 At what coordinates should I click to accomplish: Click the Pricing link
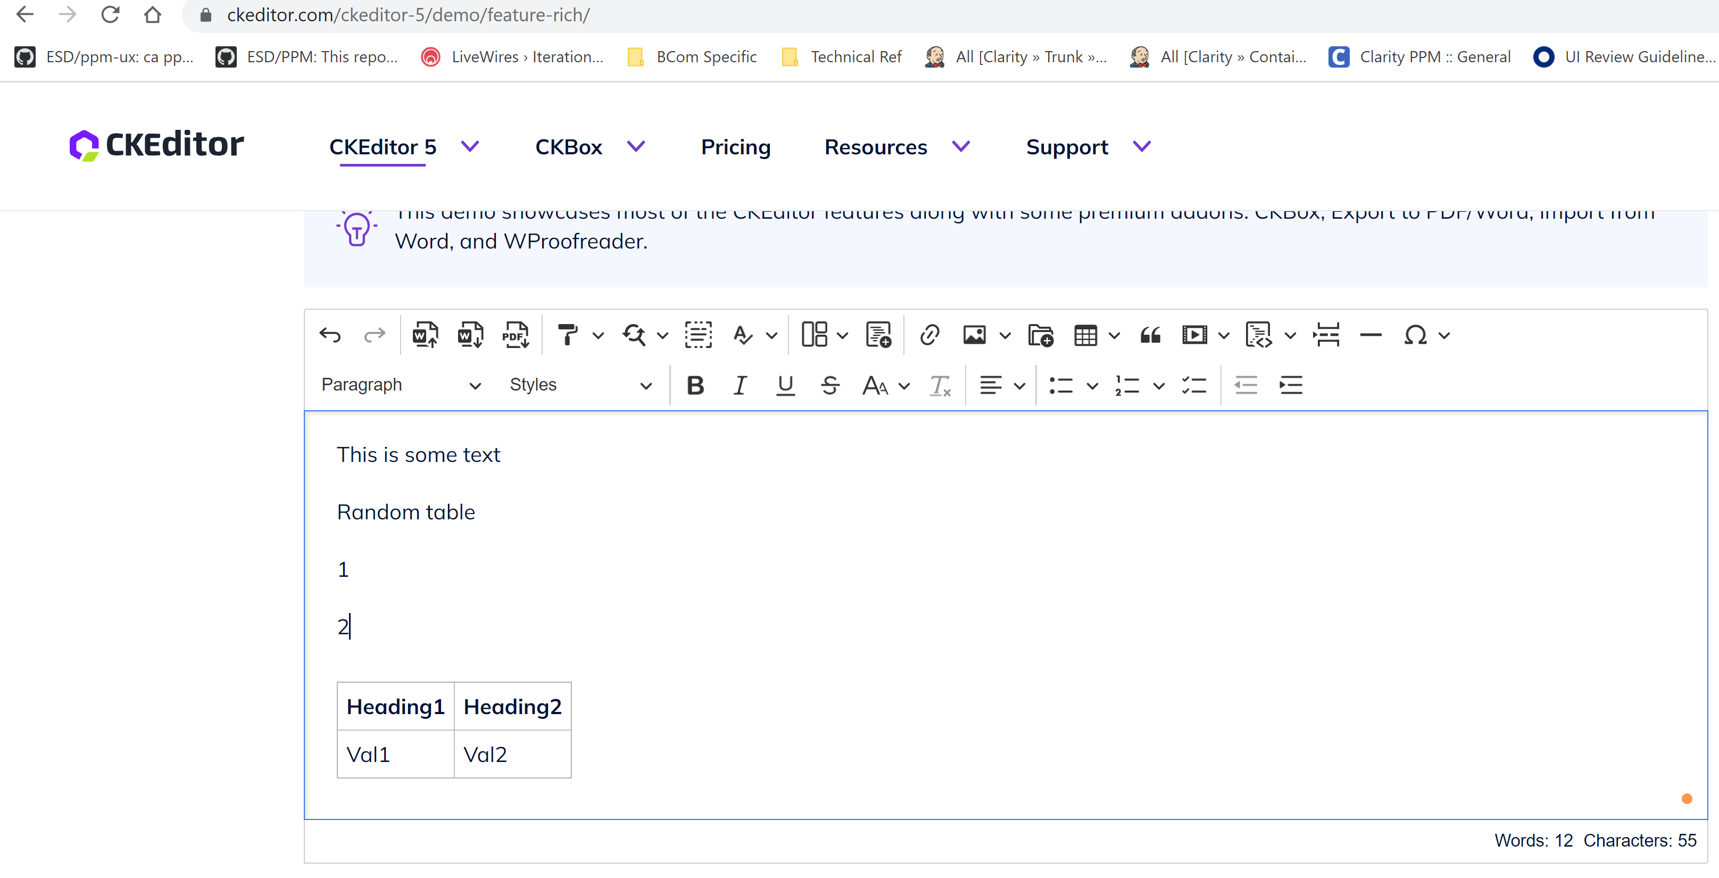(736, 147)
